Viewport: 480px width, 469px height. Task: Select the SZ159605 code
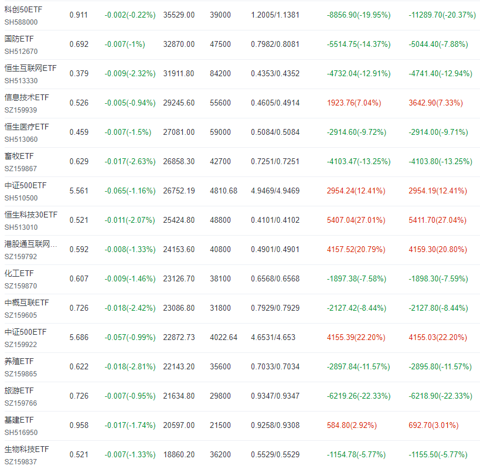(21, 315)
